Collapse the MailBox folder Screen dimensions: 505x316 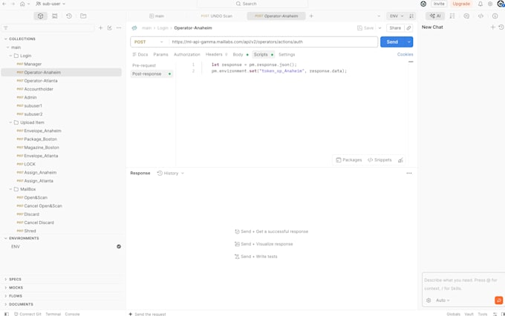pos(10,189)
